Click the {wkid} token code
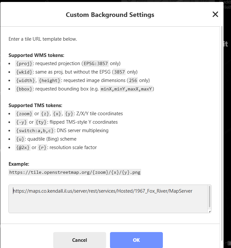The width and height of the screenshot is (231, 248). click(24, 72)
